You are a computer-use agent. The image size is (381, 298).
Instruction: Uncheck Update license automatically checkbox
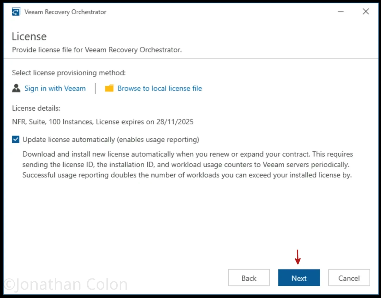coord(16,139)
